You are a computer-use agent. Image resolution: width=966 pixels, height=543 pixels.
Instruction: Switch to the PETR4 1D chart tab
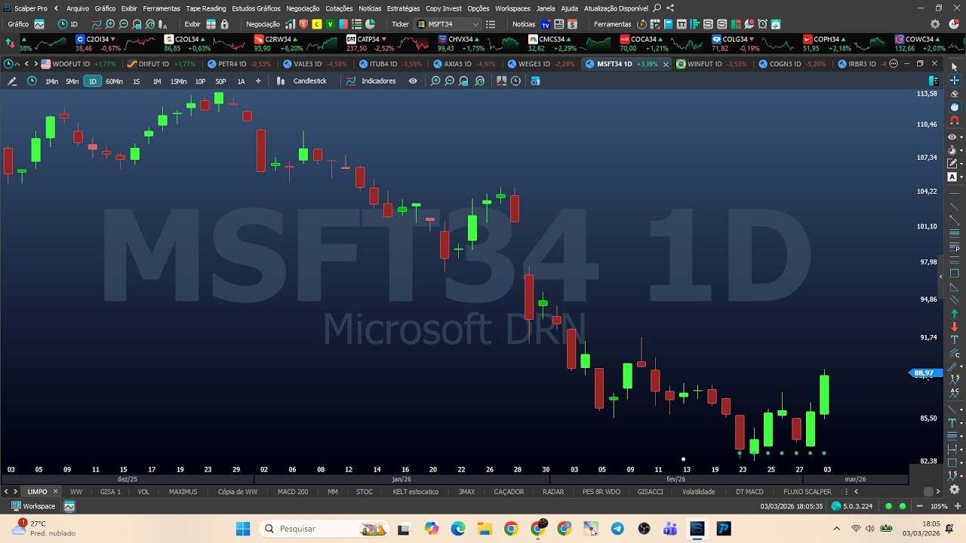point(238,63)
